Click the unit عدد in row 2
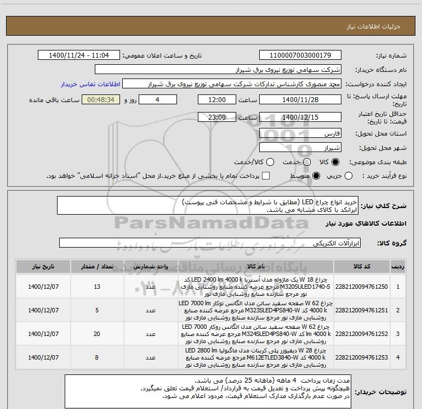Image resolution: width=422 pixels, height=409 pixels. click(x=151, y=310)
